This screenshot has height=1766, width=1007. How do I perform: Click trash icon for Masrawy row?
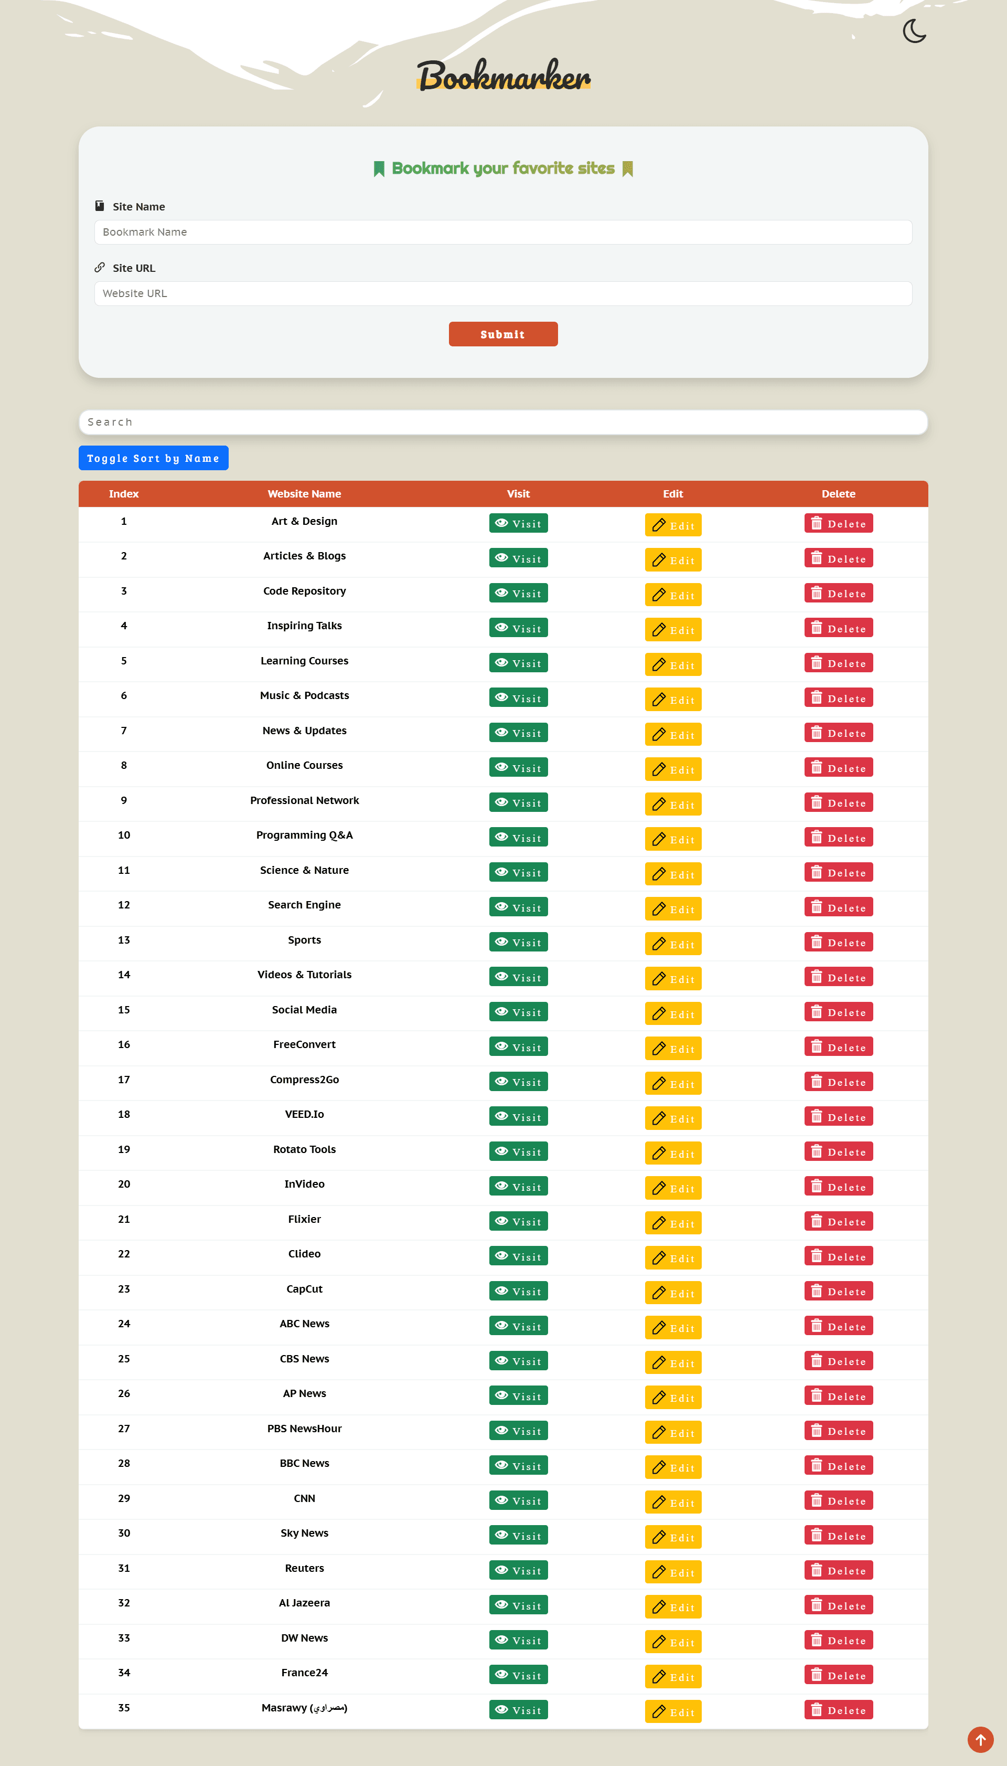tap(816, 1709)
